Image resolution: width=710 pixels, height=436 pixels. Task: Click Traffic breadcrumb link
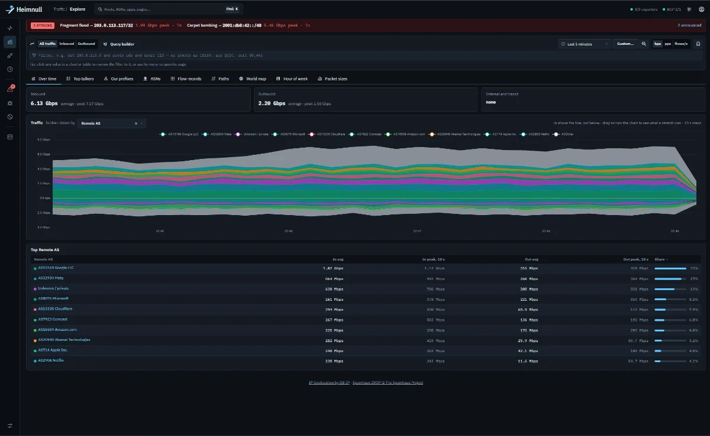click(59, 9)
